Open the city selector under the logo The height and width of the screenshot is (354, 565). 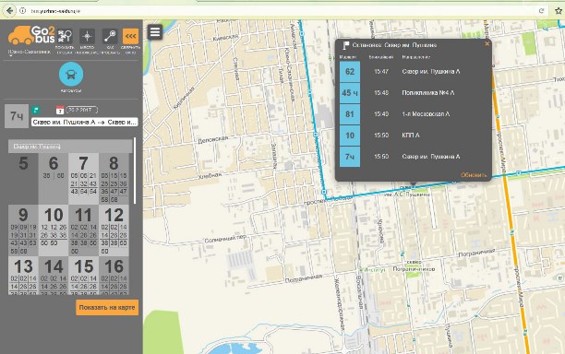[x=30, y=53]
